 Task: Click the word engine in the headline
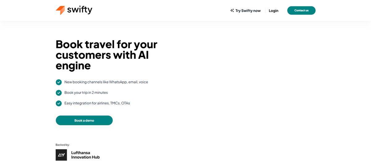coord(73,66)
